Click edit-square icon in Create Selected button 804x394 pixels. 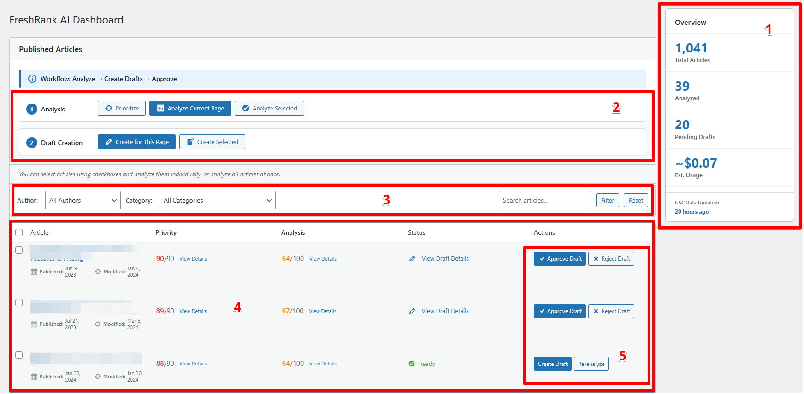(190, 142)
